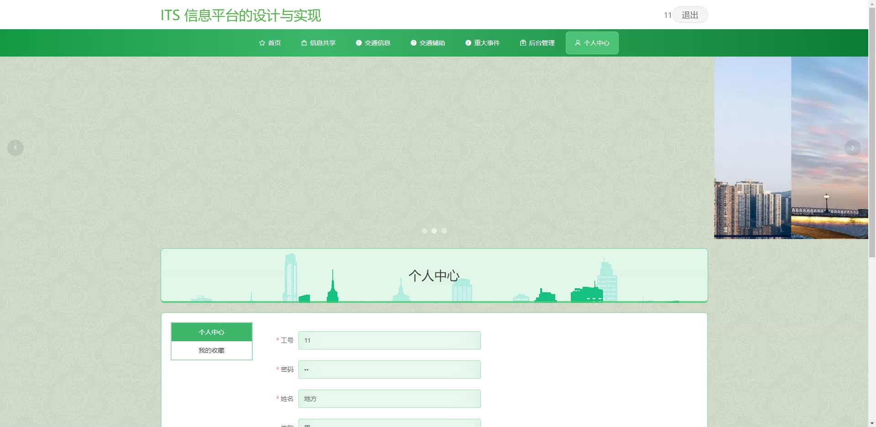
Task: Click into the 密码 password field
Action: pos(389,370)
